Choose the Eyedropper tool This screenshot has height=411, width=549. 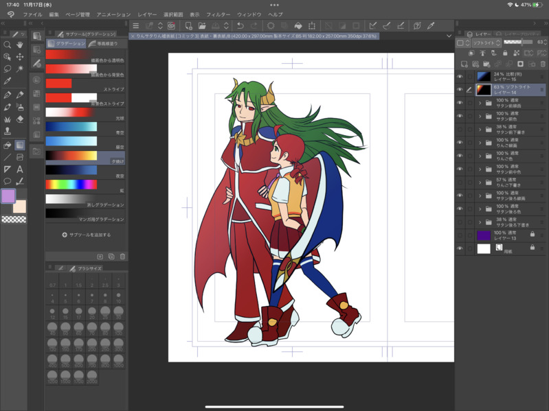click(8, 82)
